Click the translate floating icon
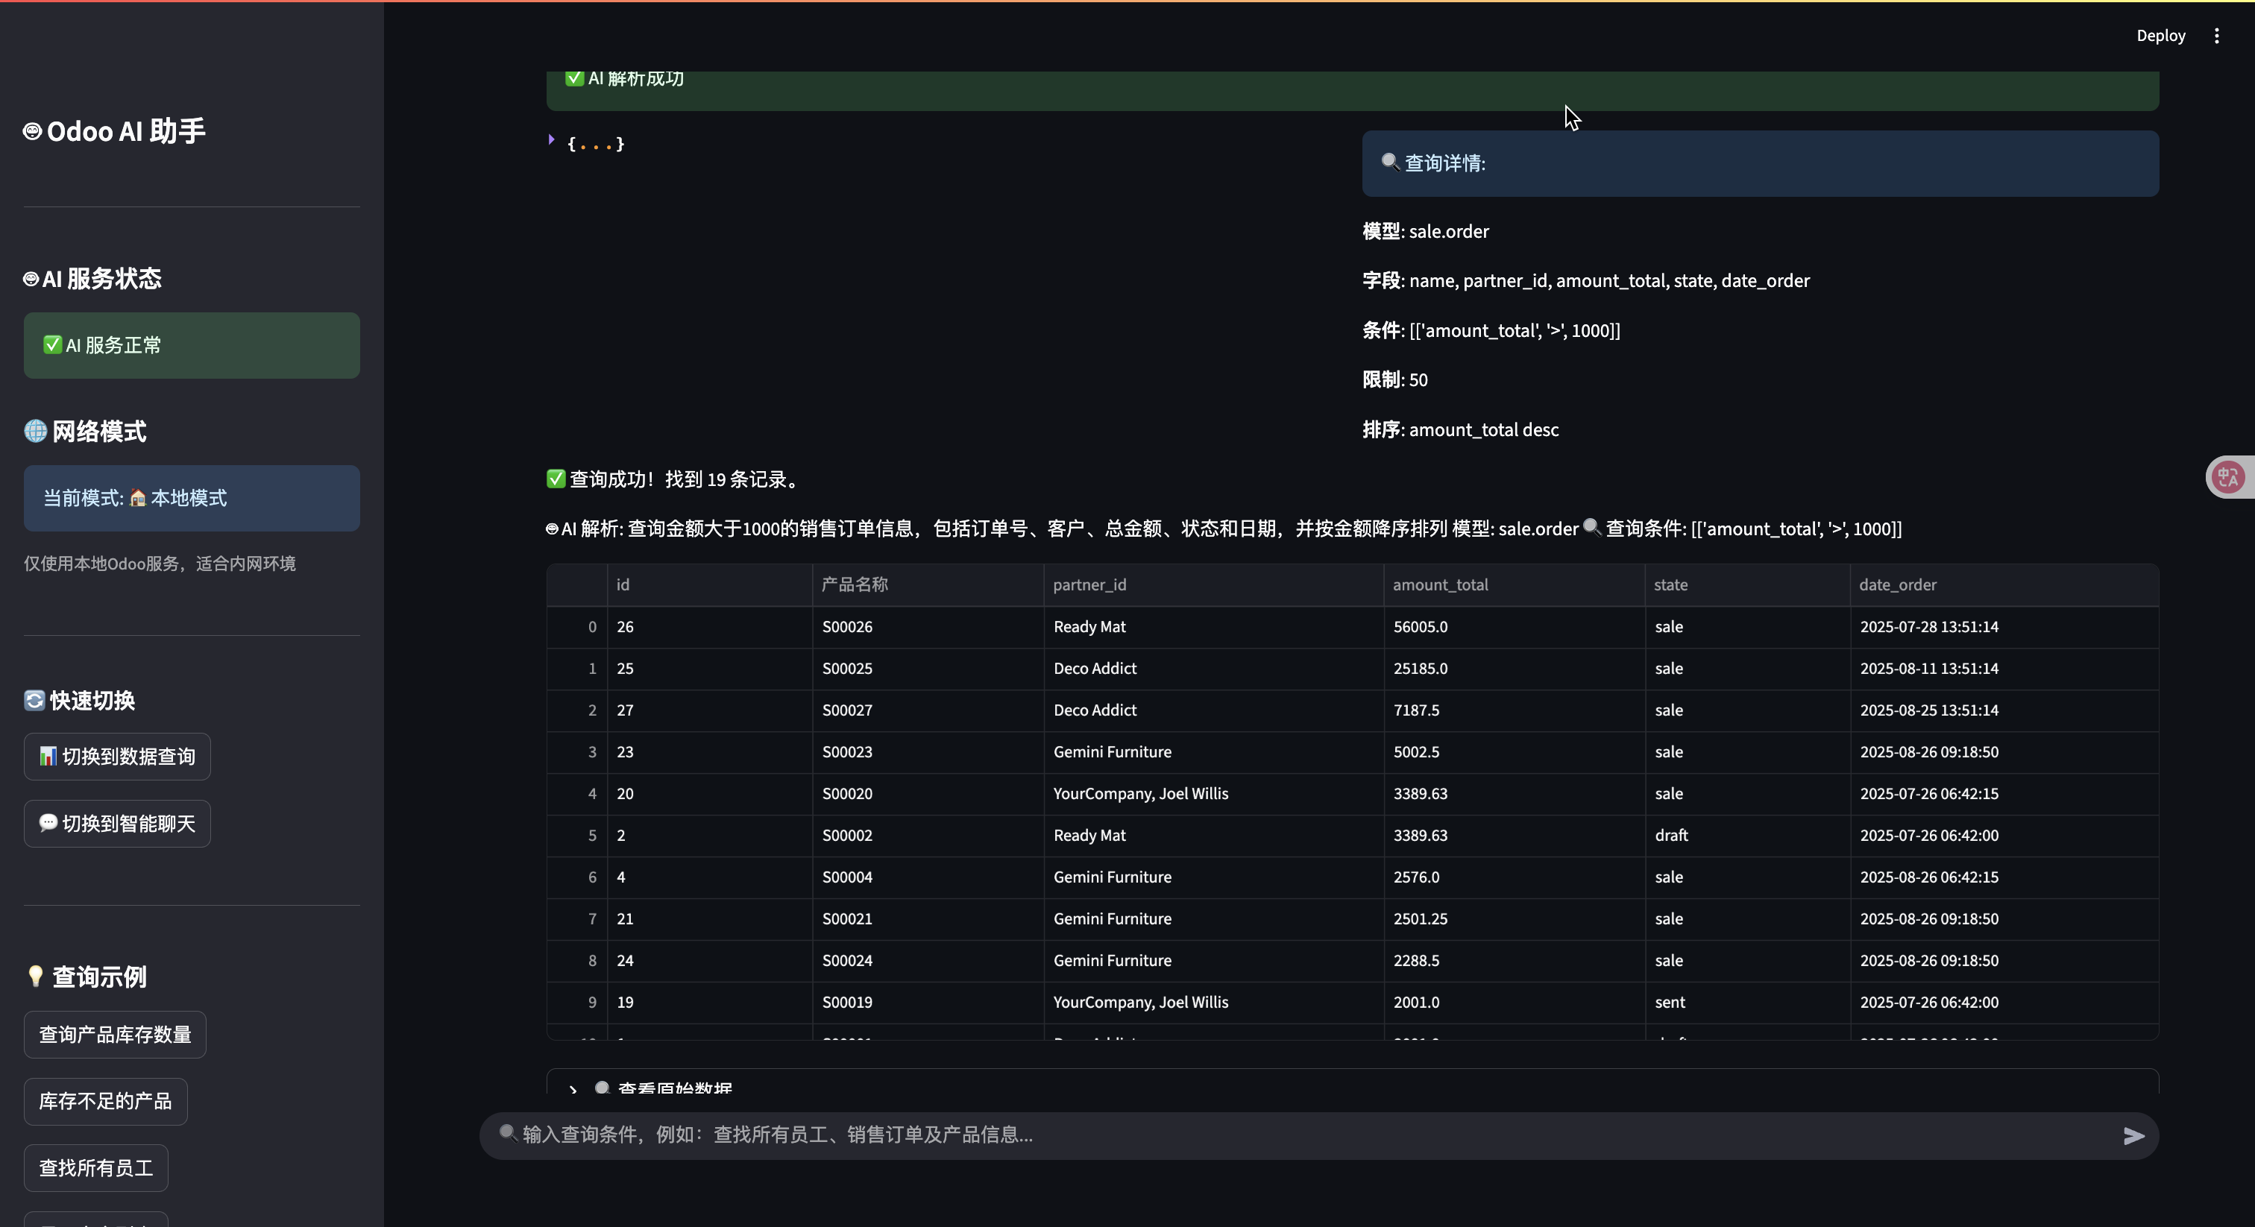Viewport: 2255px width, 1227px height. (2228, 477)
